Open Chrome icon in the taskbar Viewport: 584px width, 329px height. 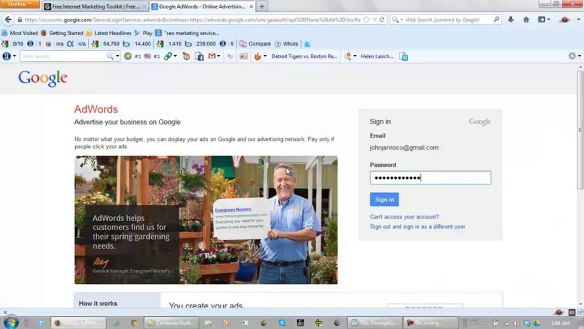point(134,323)
